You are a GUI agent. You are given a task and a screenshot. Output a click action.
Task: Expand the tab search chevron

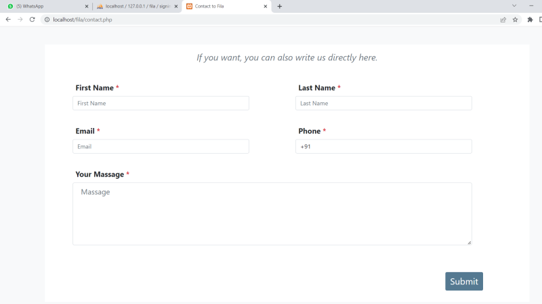coord(514,6)
